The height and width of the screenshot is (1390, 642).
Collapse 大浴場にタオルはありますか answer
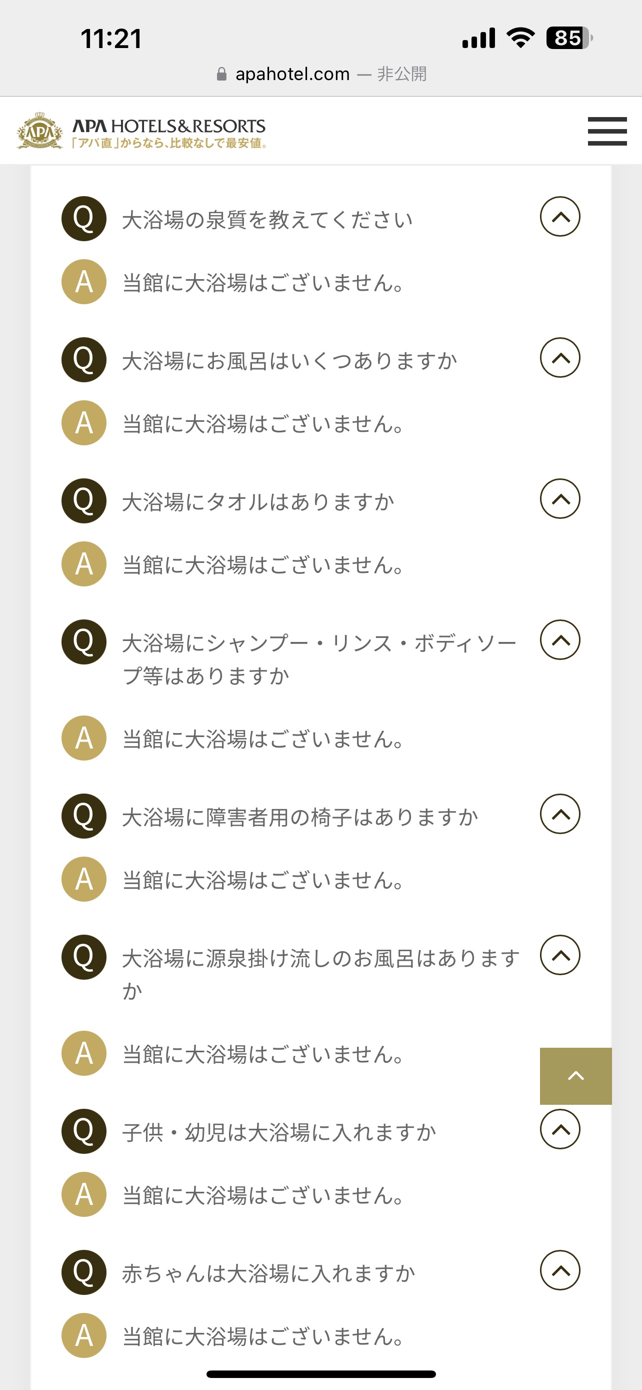click(x=560, y=499)
